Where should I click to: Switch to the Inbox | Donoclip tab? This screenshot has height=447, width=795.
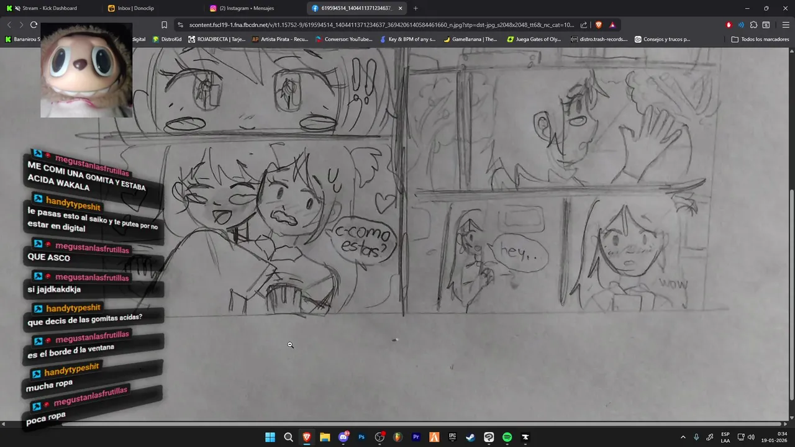(x=152, y=8)
